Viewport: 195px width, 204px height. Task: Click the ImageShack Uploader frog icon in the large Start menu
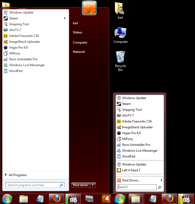tap(6, 42)
